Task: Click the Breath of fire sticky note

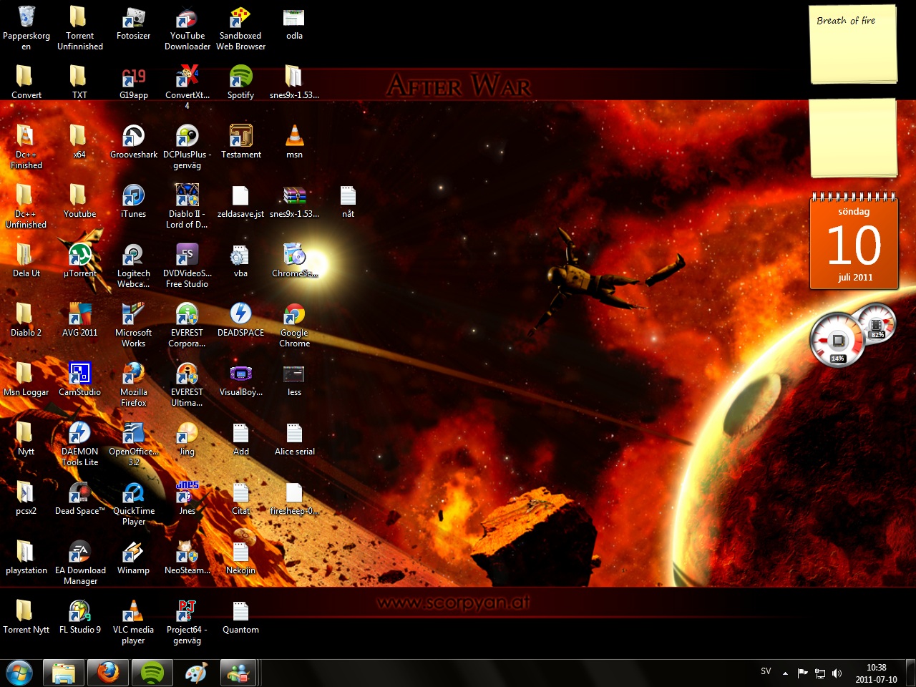Action: (x=853, y=44)
